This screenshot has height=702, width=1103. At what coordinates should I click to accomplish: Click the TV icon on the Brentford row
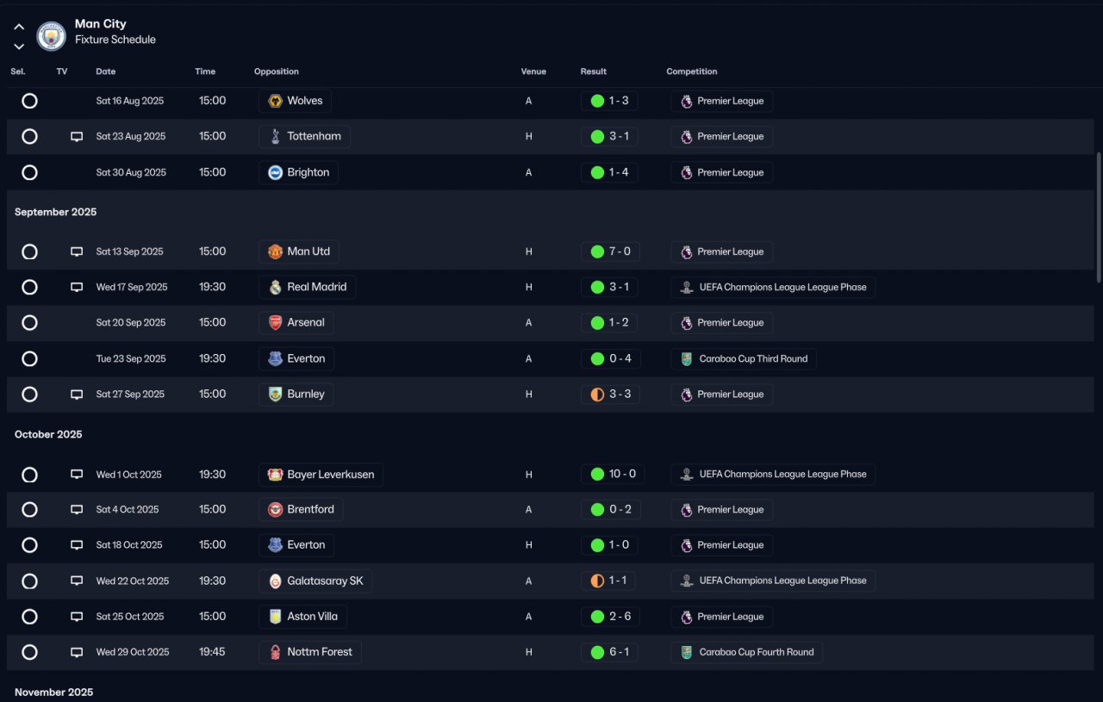[x=77, y=510]
